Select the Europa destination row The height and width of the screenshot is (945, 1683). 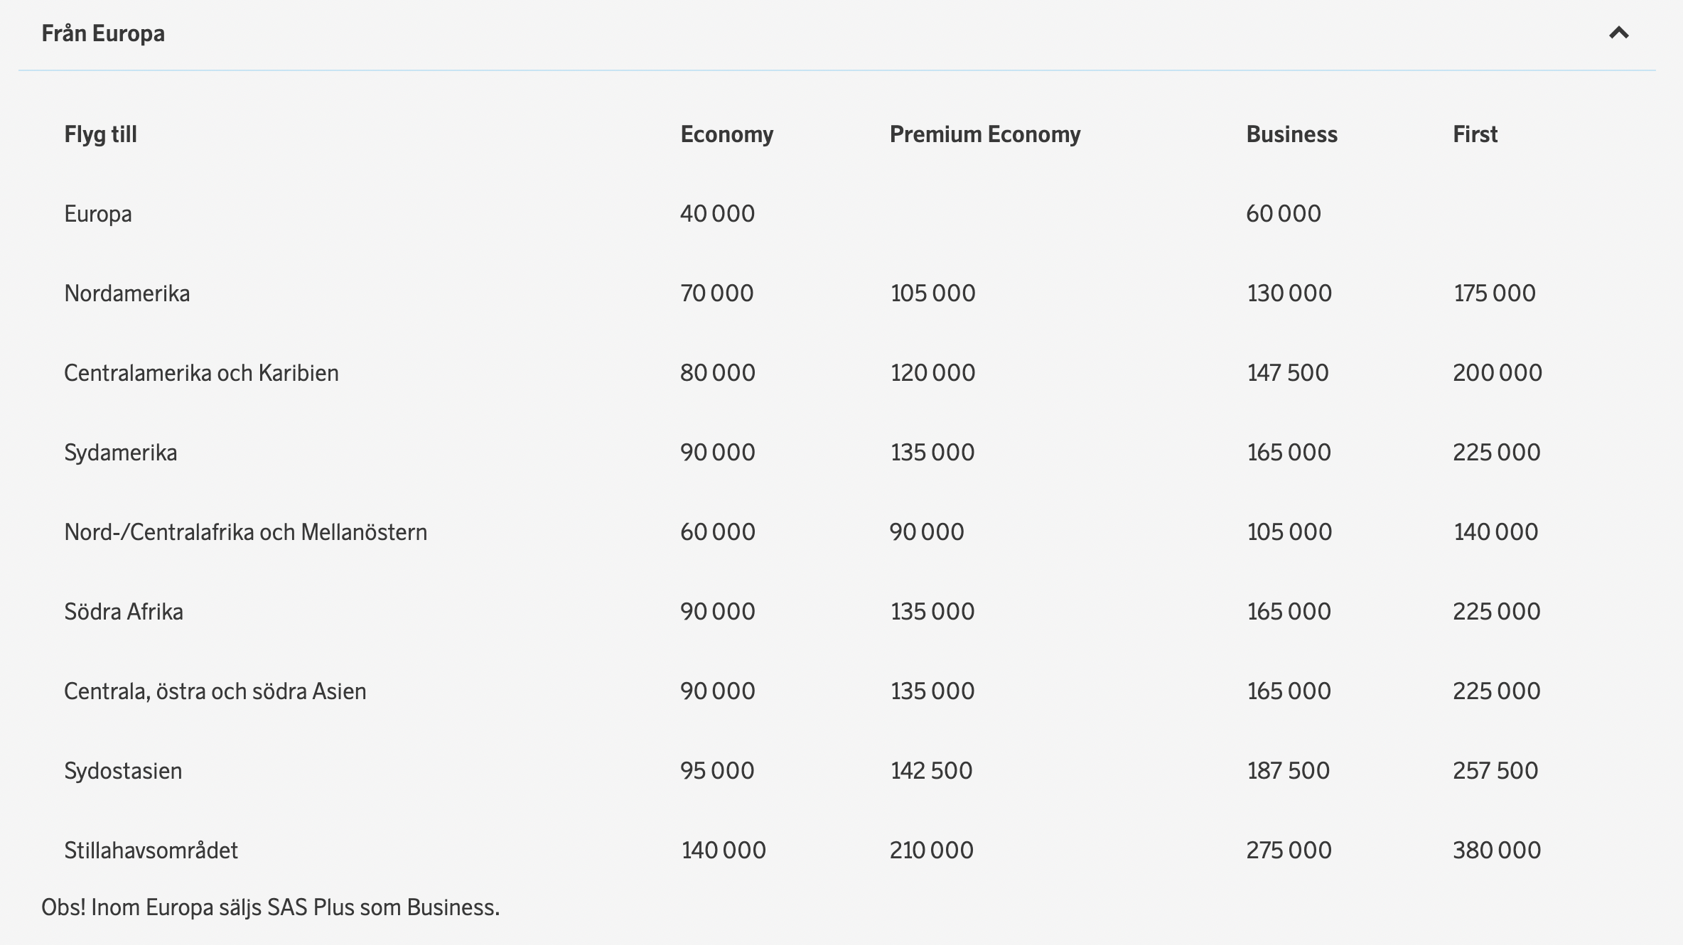98,214
